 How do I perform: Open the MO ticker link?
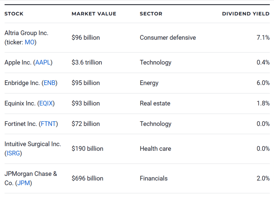click(30, 42)
